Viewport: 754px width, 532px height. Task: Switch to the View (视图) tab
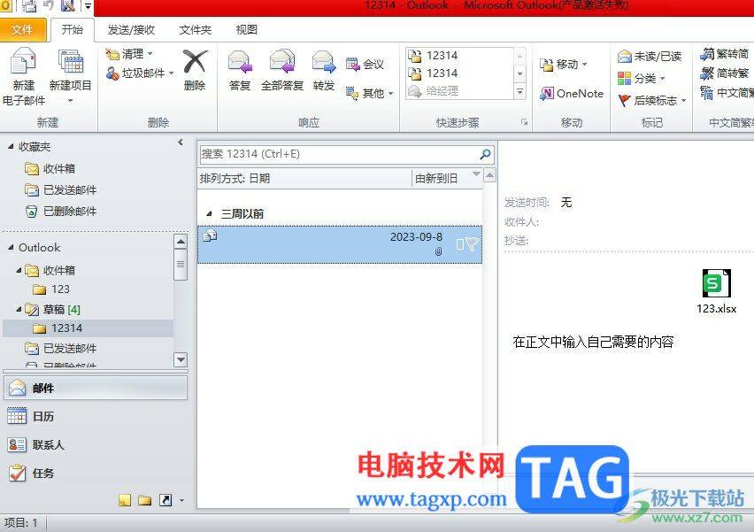[246, 30]
